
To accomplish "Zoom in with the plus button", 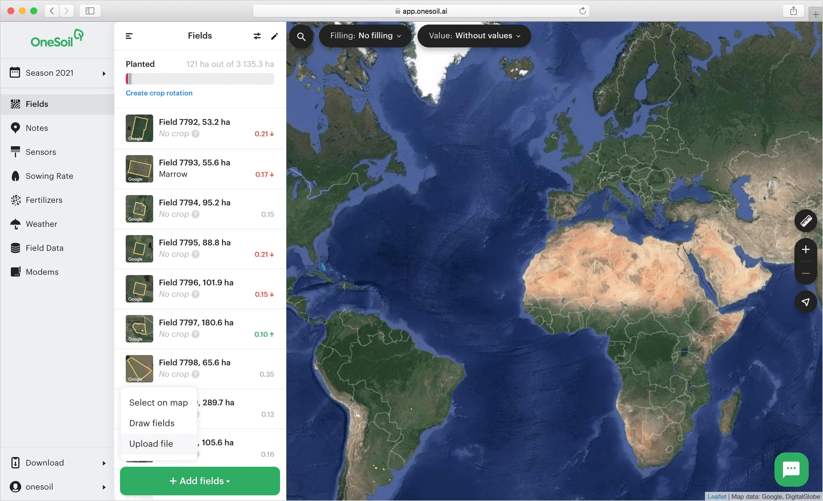I will click(x=805, y=249).
